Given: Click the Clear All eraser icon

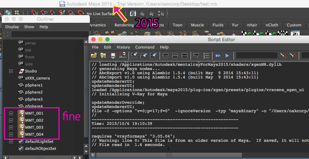Looking at the screenshot, I should pos(154,56).
